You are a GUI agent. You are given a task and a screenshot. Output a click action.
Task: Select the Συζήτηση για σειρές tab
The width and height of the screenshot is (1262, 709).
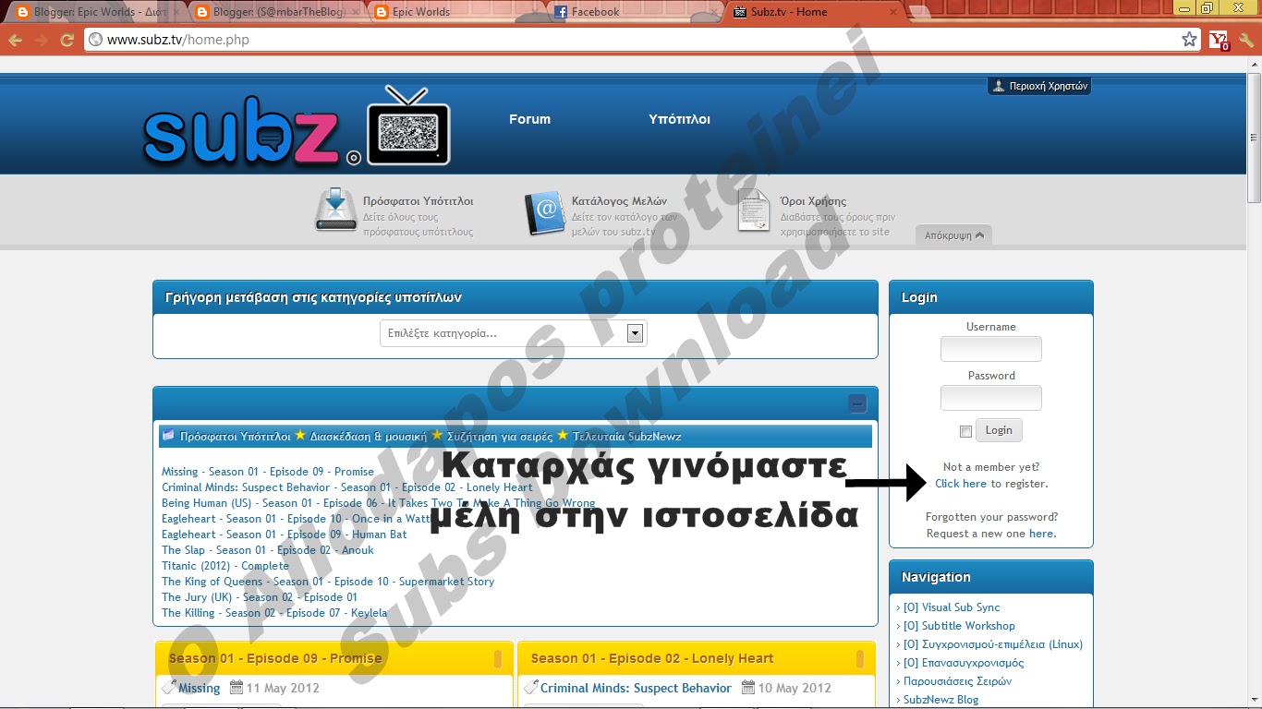click(500, 436)
